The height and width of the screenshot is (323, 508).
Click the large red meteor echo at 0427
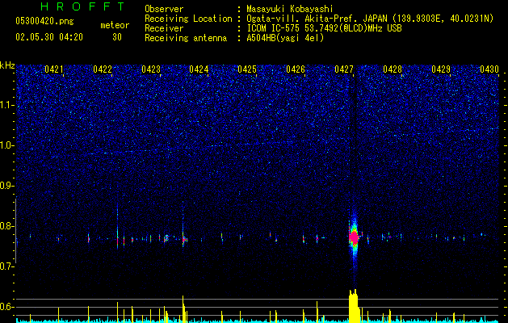coord(354,238)
